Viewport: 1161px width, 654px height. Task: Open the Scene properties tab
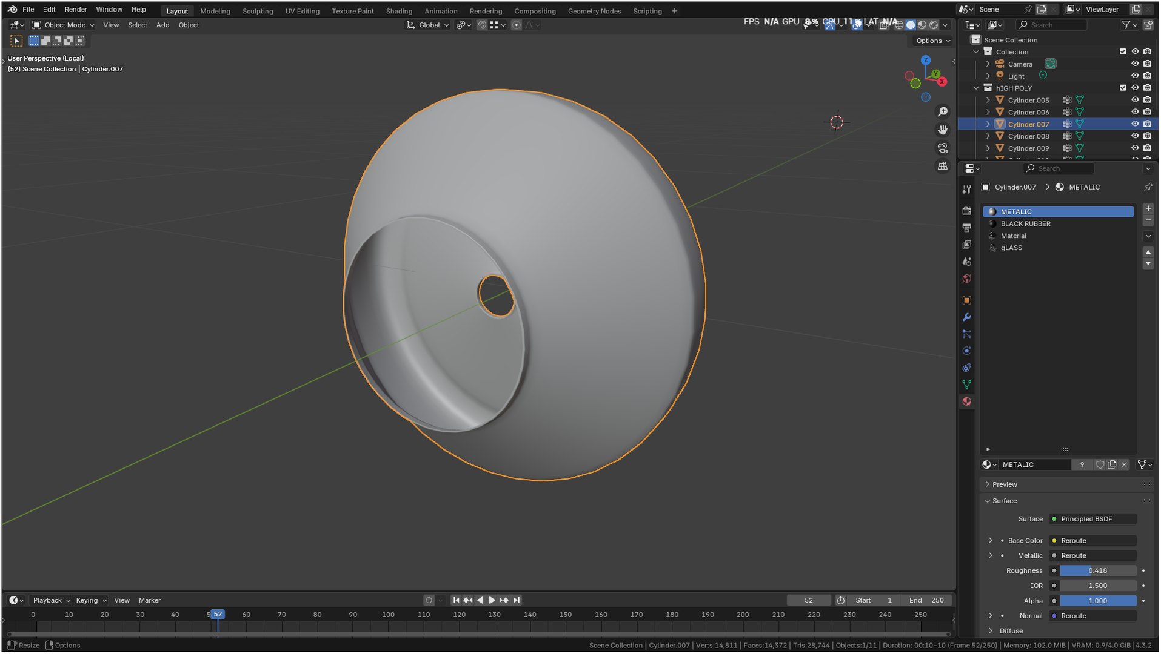pyautogui.click(x=967, y=262)
